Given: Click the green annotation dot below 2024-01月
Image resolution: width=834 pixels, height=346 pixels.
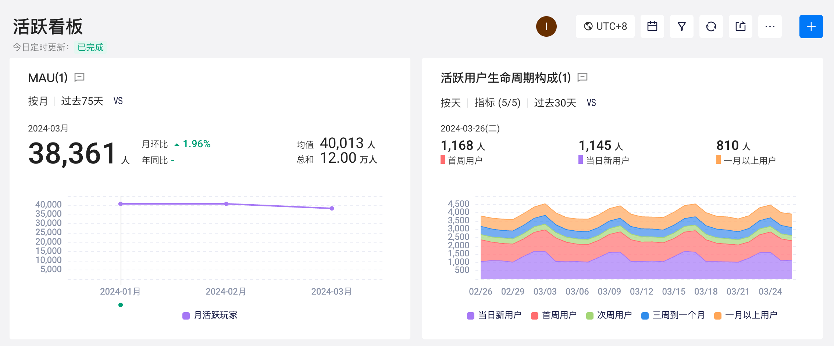Looking at the screenshot, I should 121,305.
